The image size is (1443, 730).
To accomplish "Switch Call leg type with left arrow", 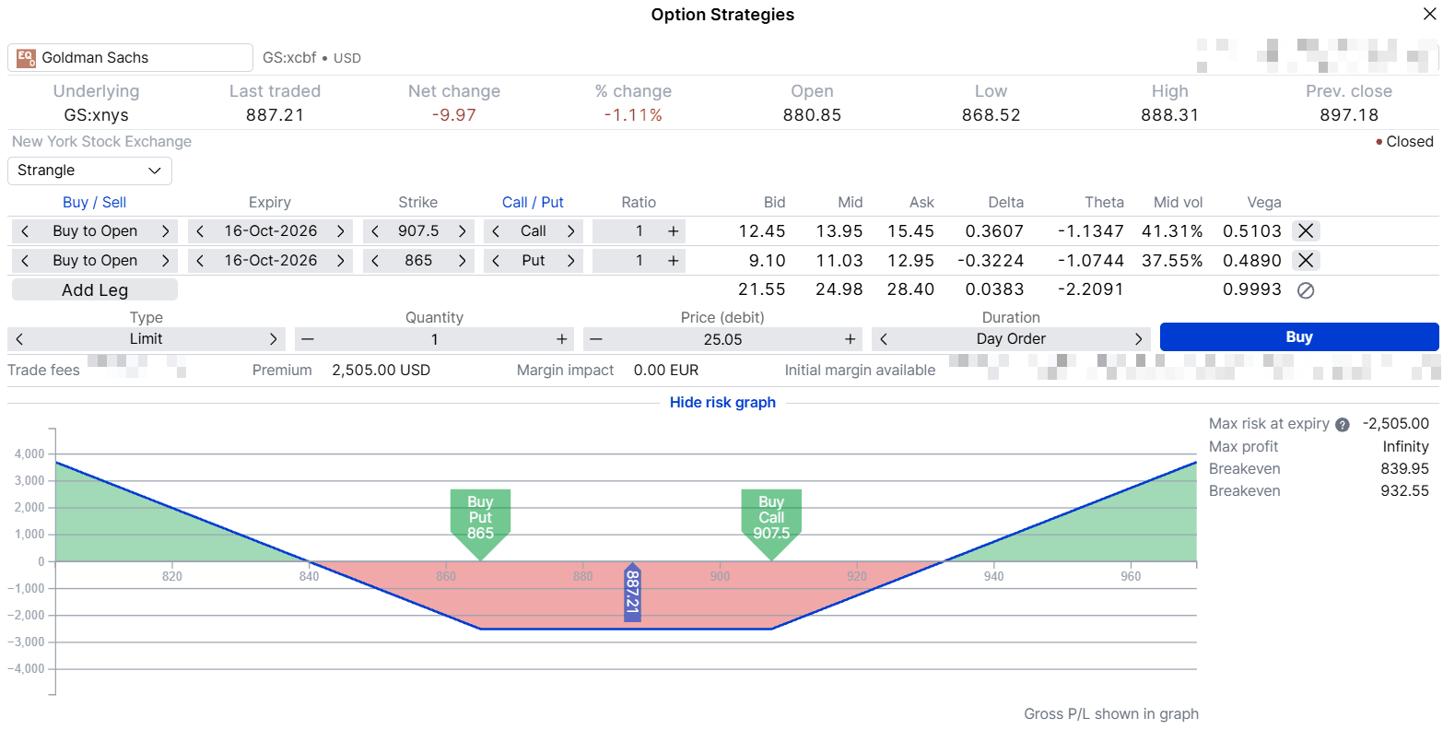I will click(496, 231).
